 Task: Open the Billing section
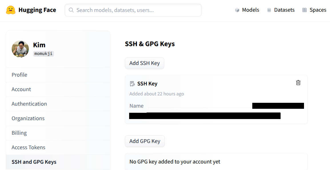click(x=19, y=133)
